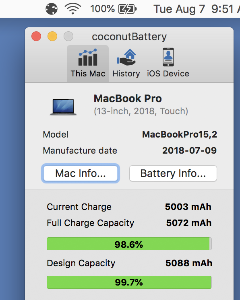The image size is (240, 300).
Task: Open the round dotted menu bar icon
Action: click(52, 9)
